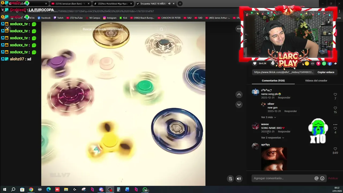Open the '(72) YouTube' bookmark
Image resolution: width=343 pixels, height=193 pixels.
tap(74, 18)
